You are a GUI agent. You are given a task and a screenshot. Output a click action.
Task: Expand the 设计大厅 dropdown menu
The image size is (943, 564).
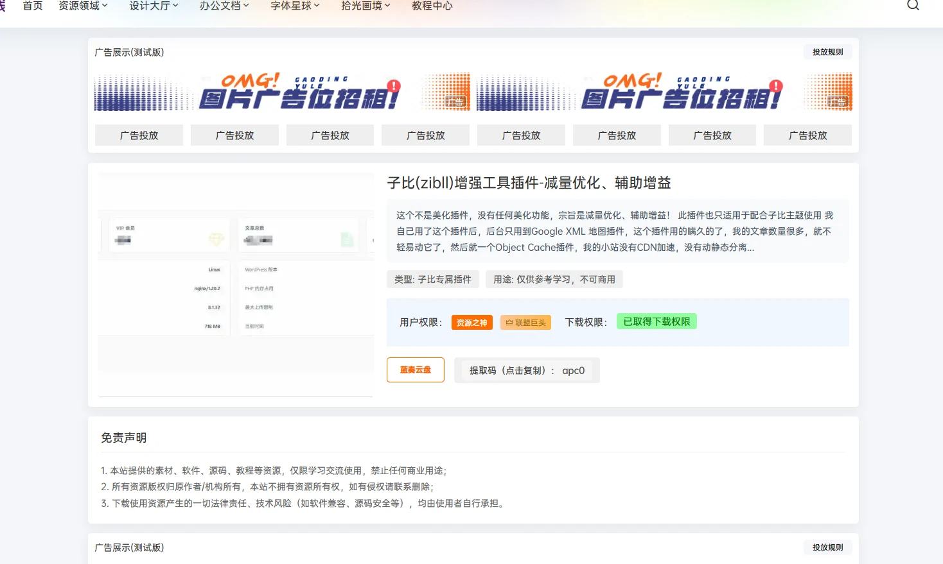pos(152,6)
